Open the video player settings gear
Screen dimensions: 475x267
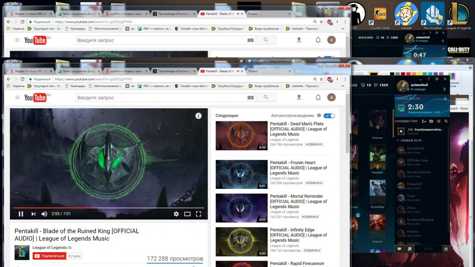click(x=176, y=214)
